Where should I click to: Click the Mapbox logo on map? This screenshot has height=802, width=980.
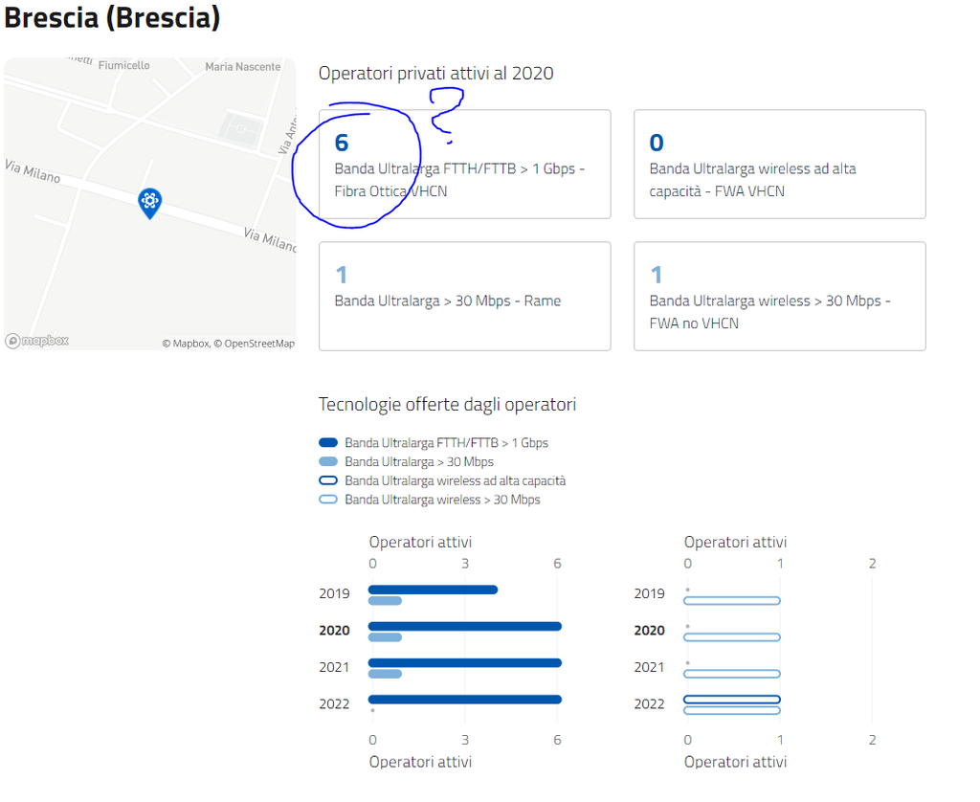tap(37, 341)
